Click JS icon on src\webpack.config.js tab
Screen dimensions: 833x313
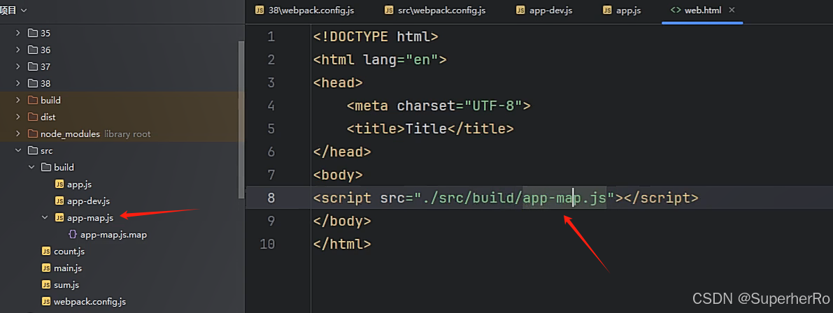point(389,10)
